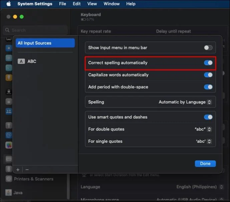Click the Delay until repeat label

click(x=173, y=31)
